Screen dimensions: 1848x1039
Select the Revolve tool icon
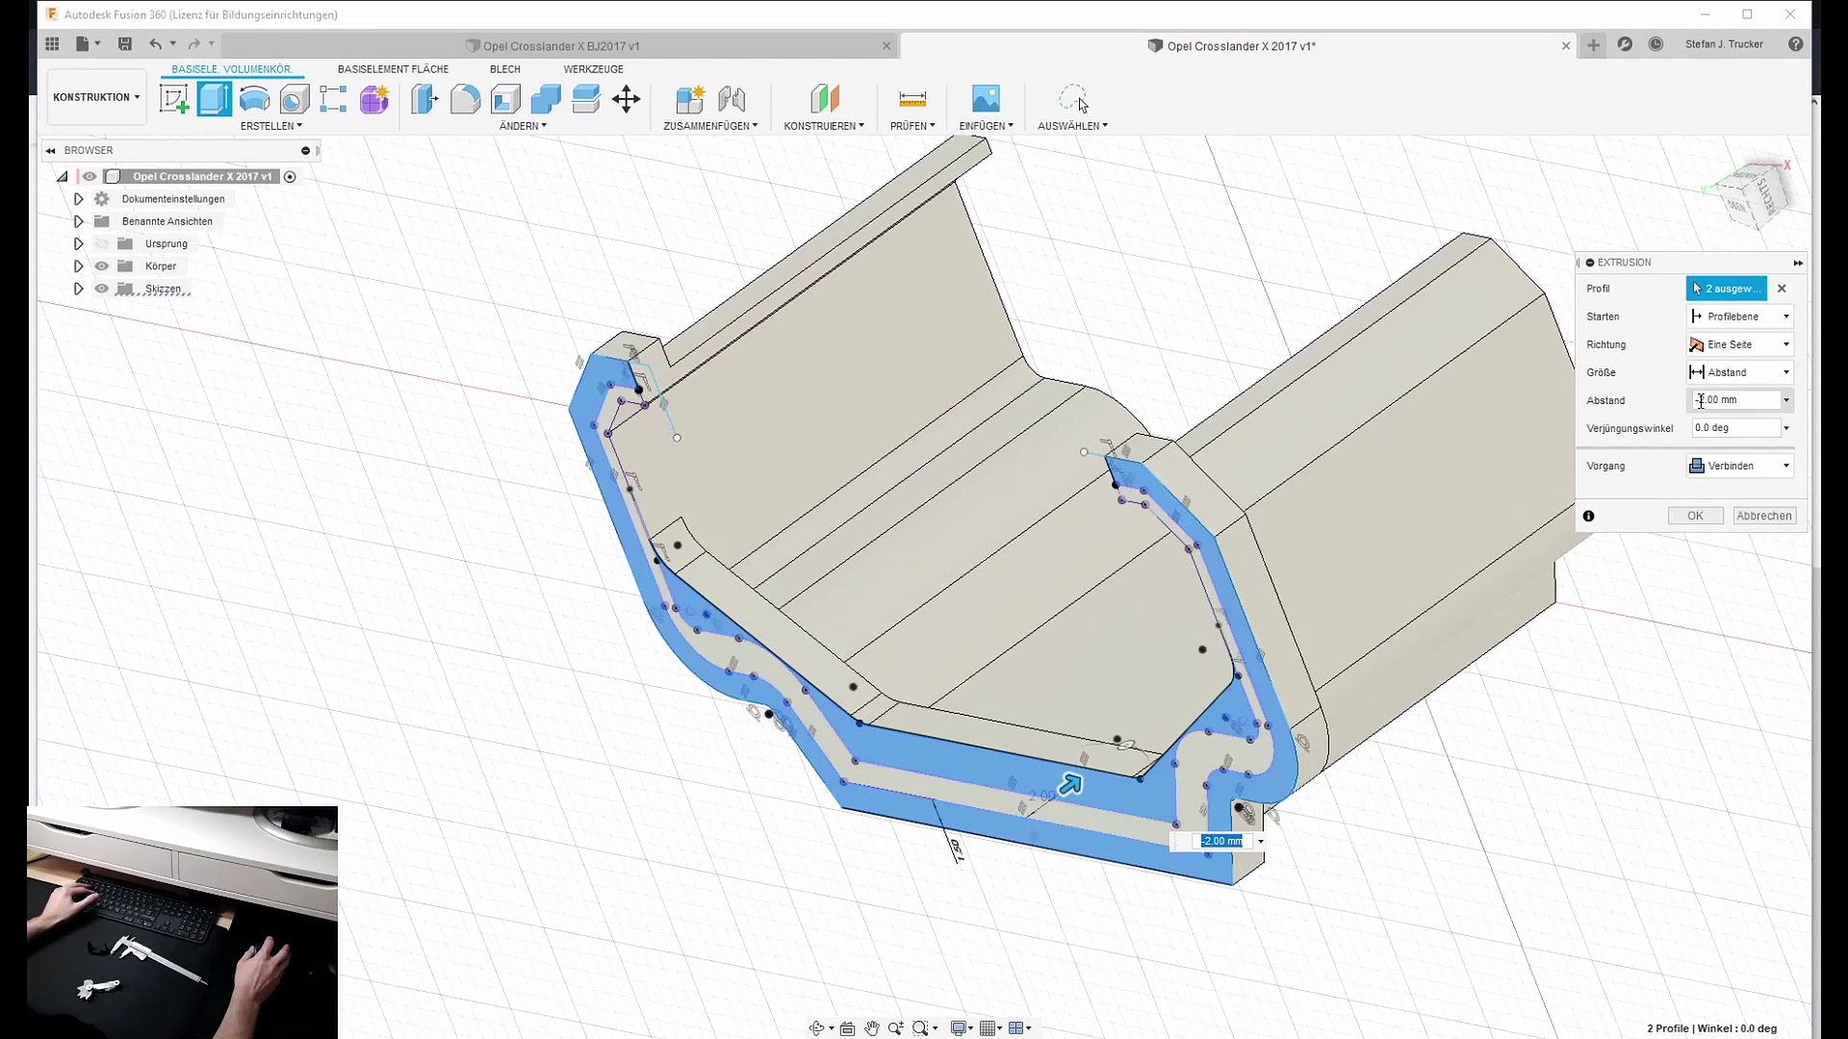254,99
